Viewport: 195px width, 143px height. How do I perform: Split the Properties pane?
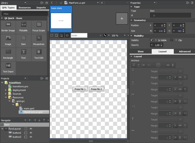[188, 3]
